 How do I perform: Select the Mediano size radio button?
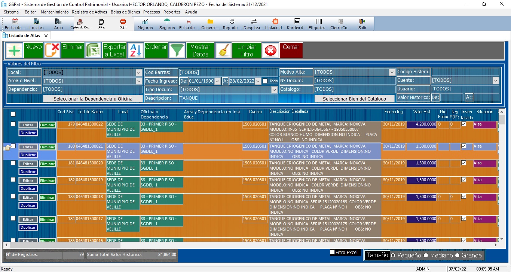click(426, 255)
